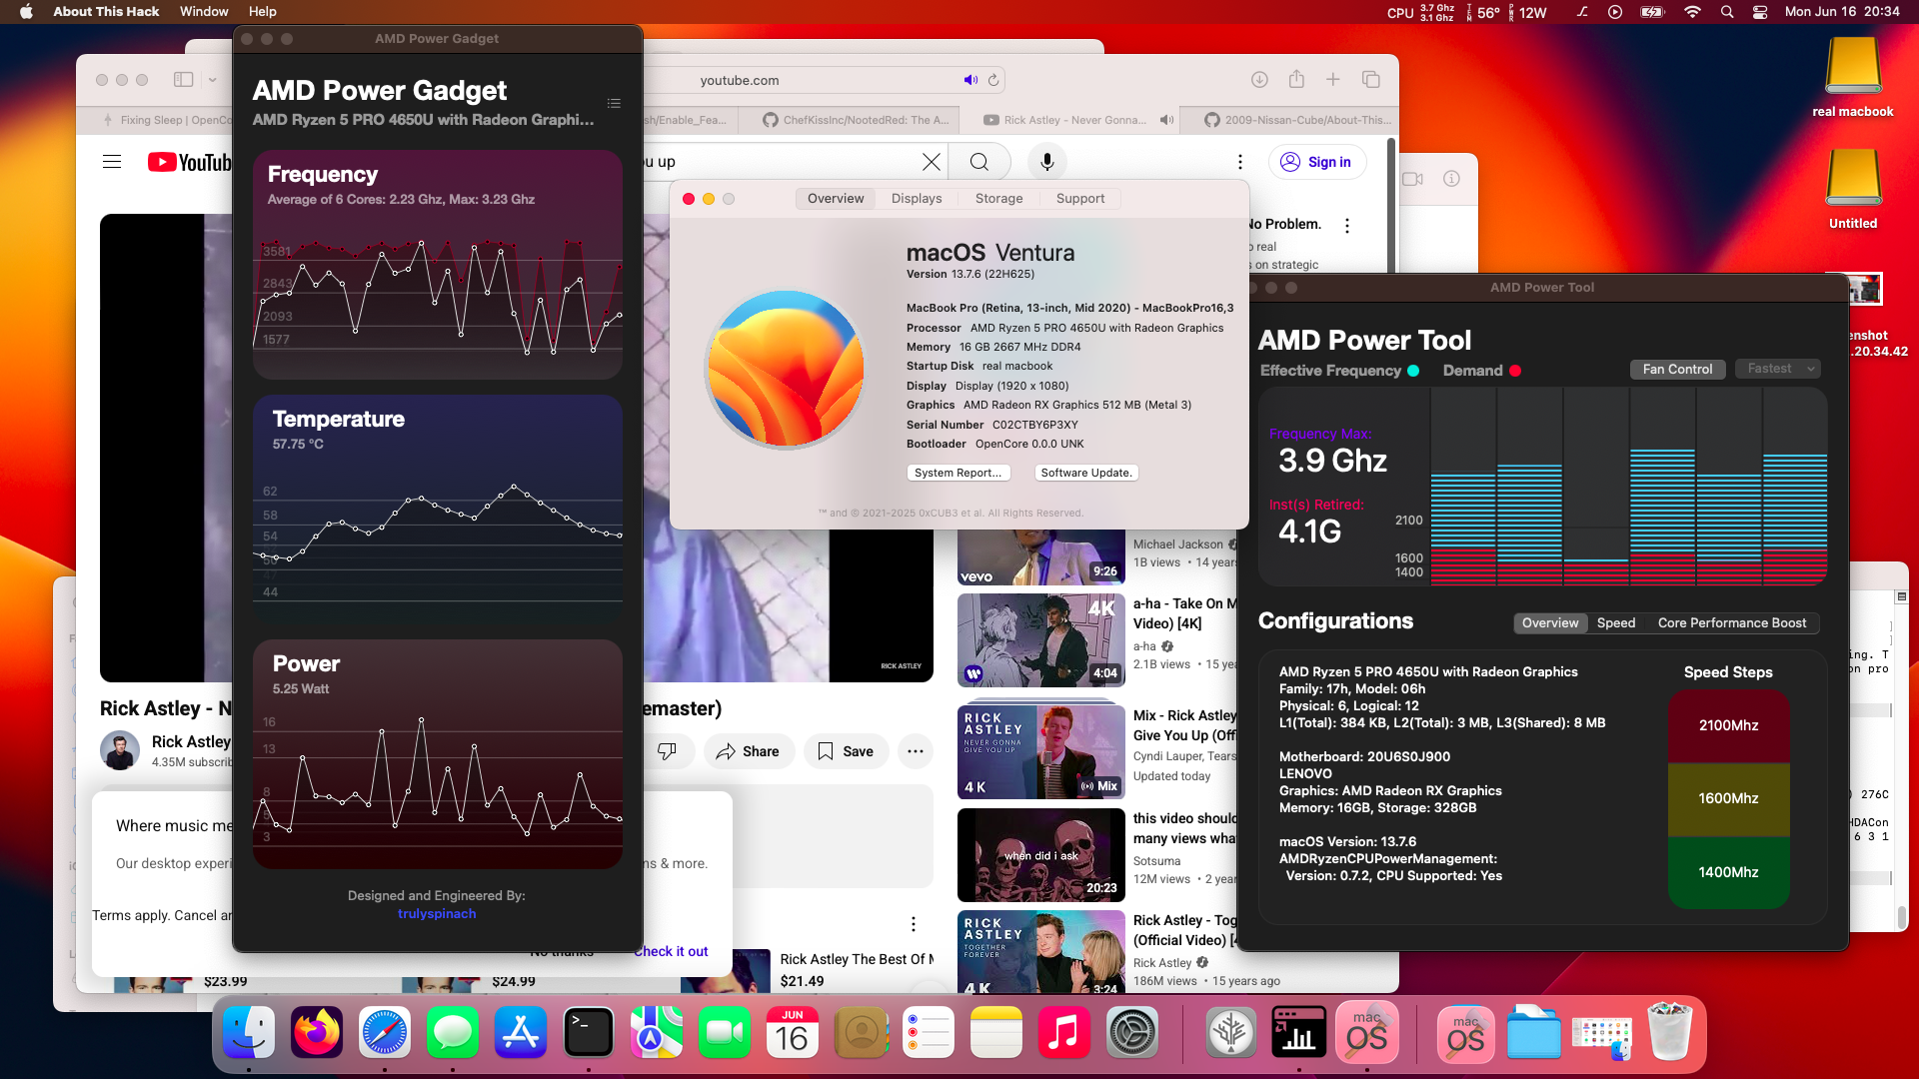The image size is (1919, 1079).
Task: Open the 'when did i ask' video thumbnail
Action: tap(1041, 855)
